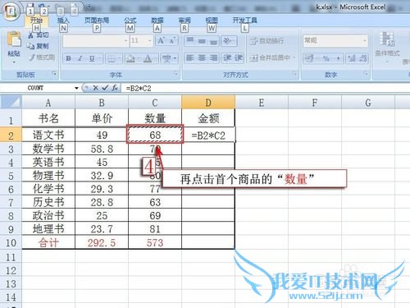Click the increase indent icon
This screenshot has height=308, width=410.
coord(238,58)
